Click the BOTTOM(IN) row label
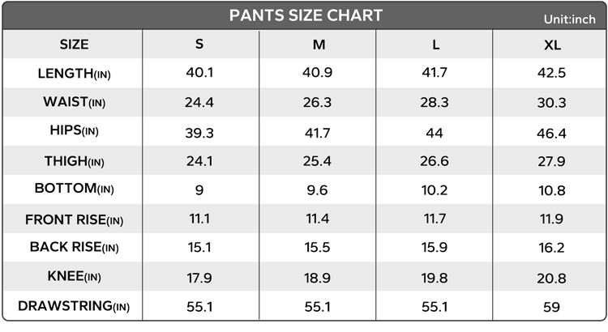Viewport: 608px width, 332px height. 74,189
